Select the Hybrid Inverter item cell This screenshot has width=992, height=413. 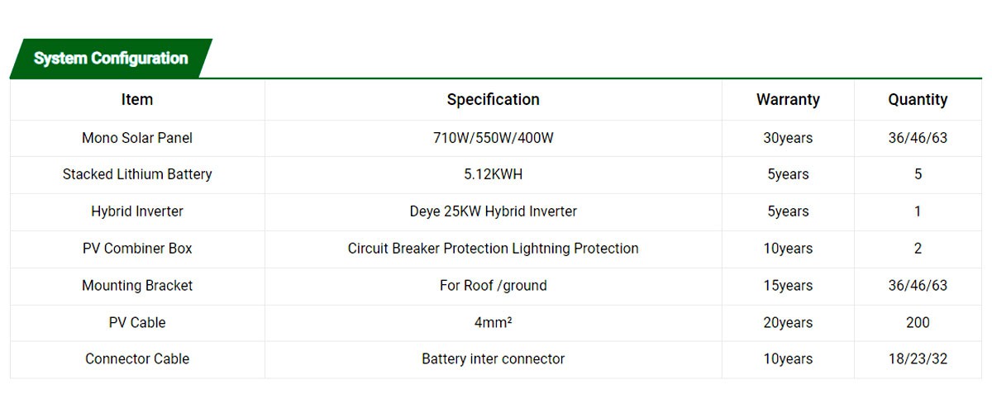click(x=137, y=211)
